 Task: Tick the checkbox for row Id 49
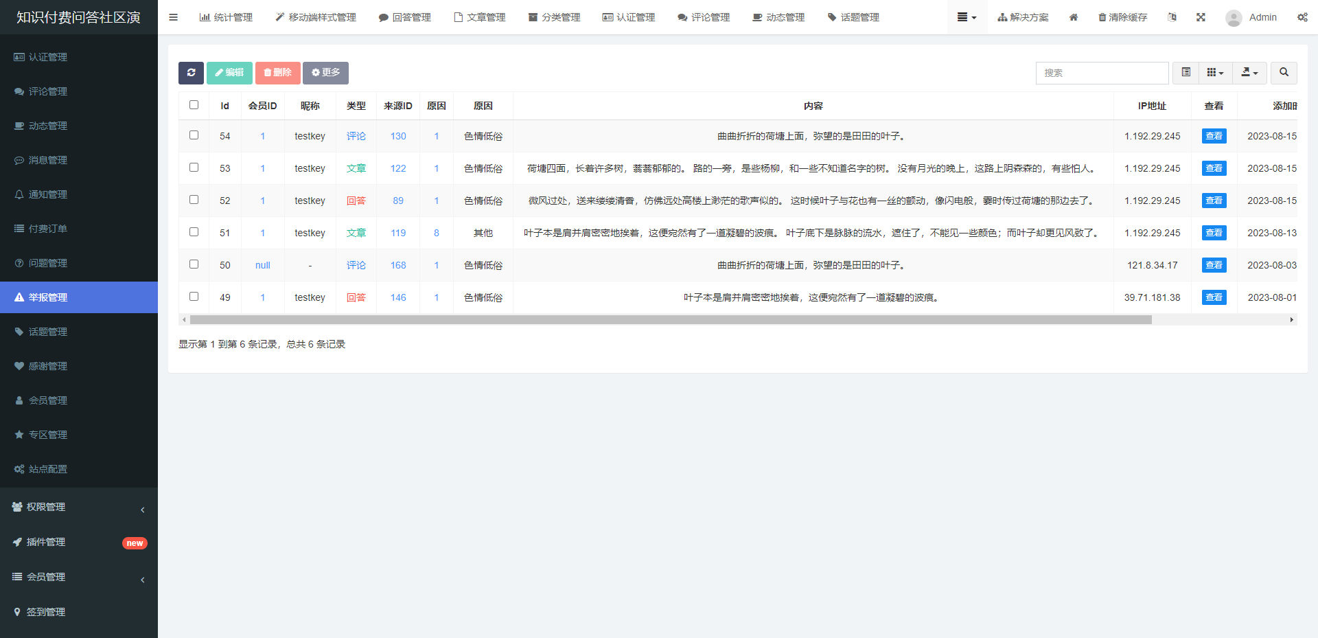(x=194, y=297)
